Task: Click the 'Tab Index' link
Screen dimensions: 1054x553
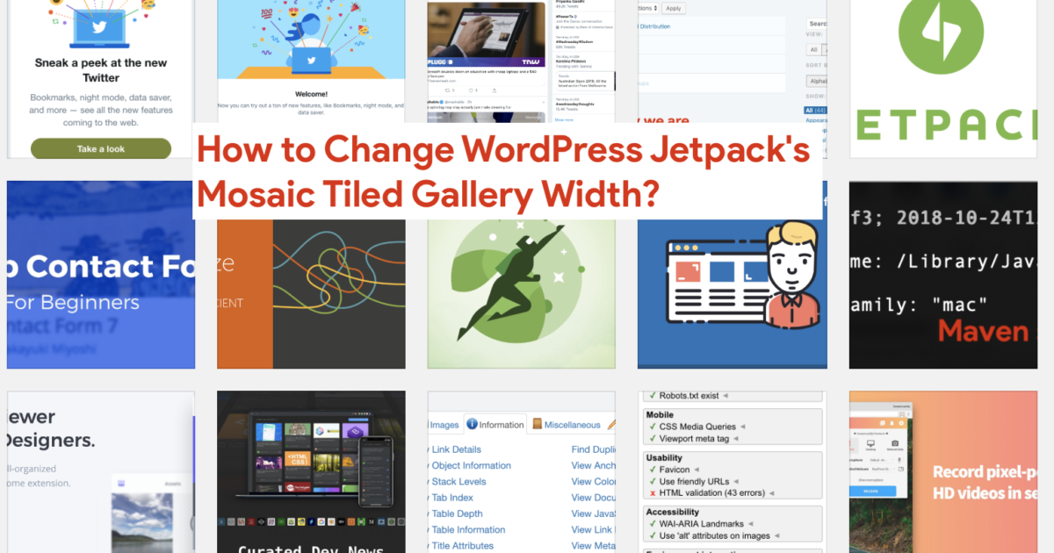Action: [452, 498]
